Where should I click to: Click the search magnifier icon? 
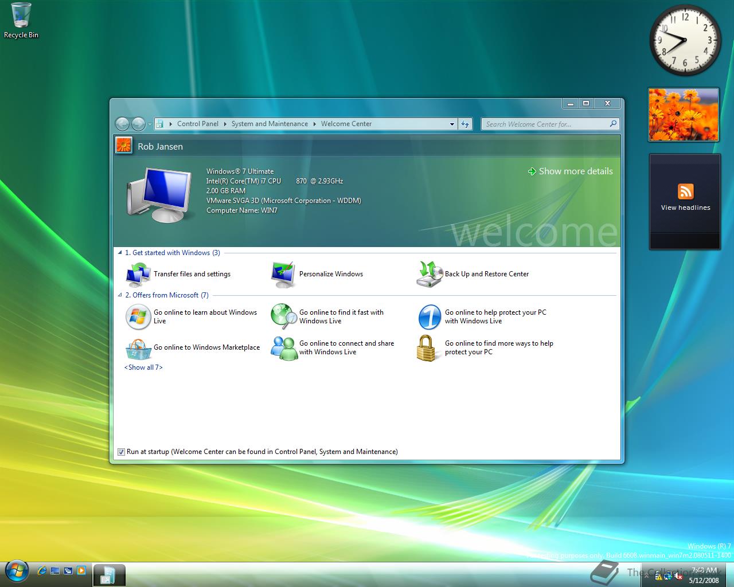coord(613,123)
